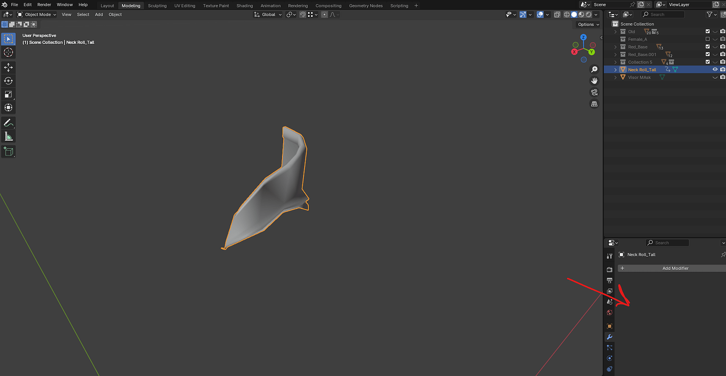Activate the 3D Cursor tool
Image resolution: width=726 pixels, height=376 pixels.
(8, 52)
